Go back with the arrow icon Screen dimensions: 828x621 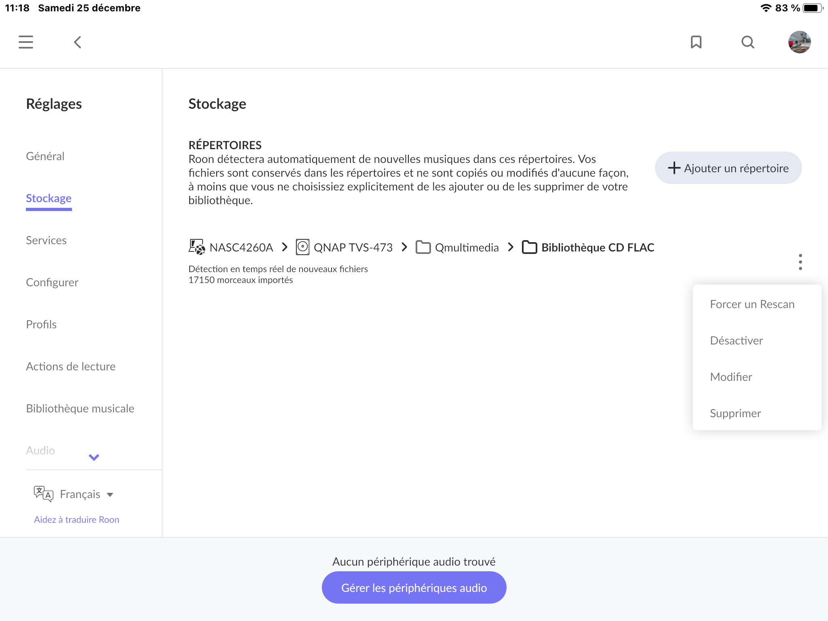pyautogui.click(x=78, y=42)
